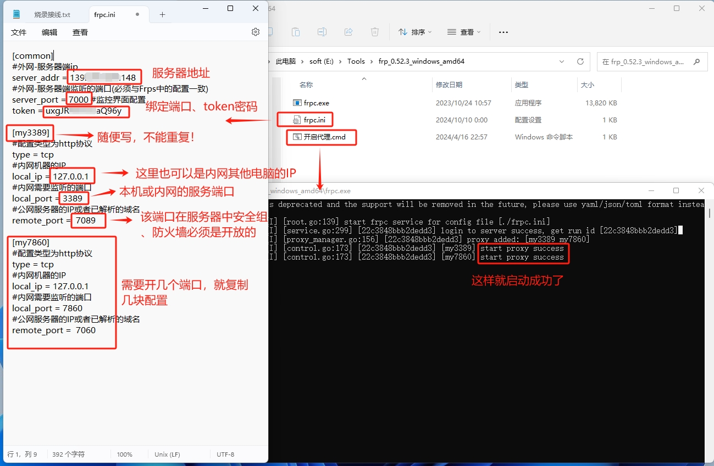Screen dimensions: 714x466
Task: Open the 编辑 menu in Notepad
Action: click(49, 32)
